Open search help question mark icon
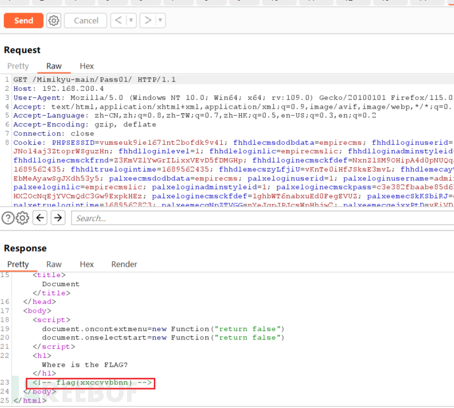454x408 pixels. coord(8,218)
